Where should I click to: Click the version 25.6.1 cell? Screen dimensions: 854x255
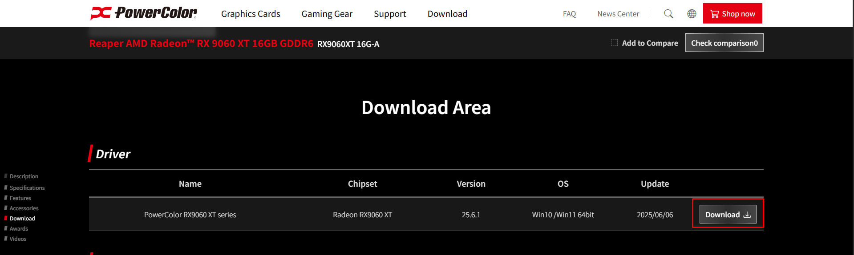pyautogui.click(x=471, y=215)
